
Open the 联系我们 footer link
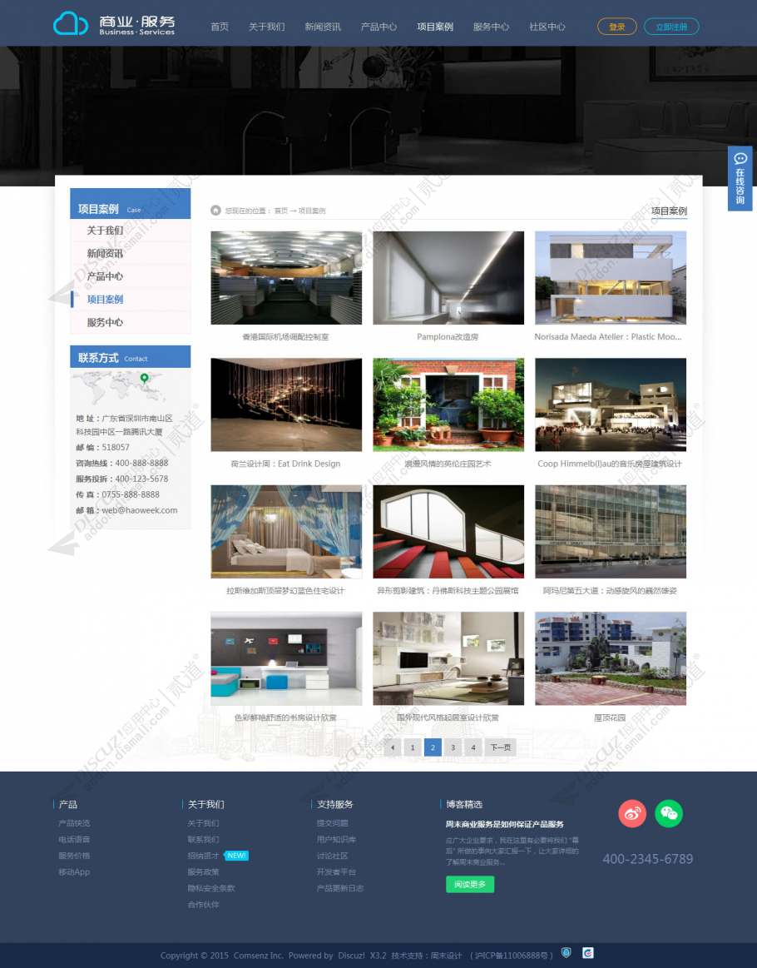click(204, 839)
